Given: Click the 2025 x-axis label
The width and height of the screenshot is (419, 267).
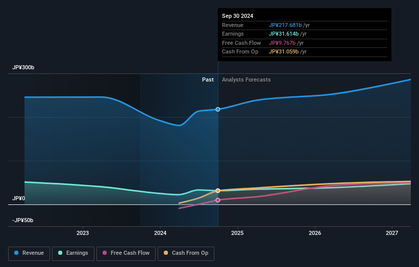Looking at the screenshot, I should [x=237, y=233].
